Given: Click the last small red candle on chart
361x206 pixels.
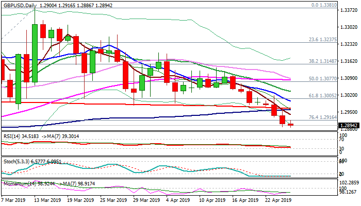Looking at the screenshot, I should coord(291,125).
